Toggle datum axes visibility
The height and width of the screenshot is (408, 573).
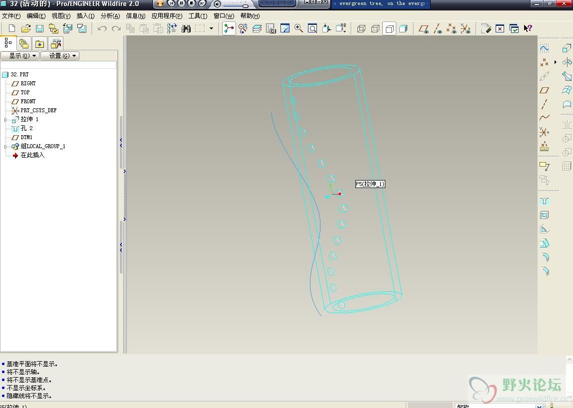438,28
